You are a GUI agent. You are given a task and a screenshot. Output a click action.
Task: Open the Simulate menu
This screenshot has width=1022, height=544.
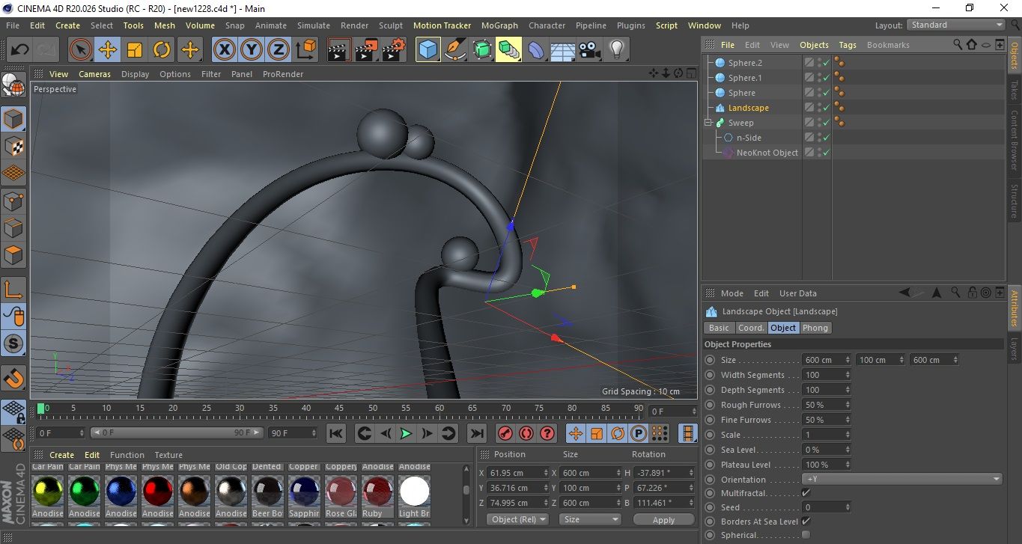(x=313, y=25)
